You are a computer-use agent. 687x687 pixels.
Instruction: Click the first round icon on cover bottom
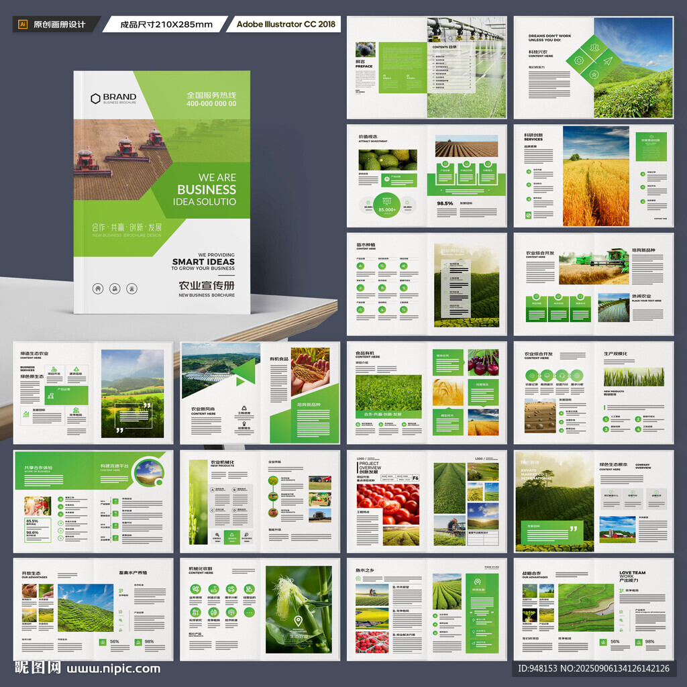(x=98, y=288)
